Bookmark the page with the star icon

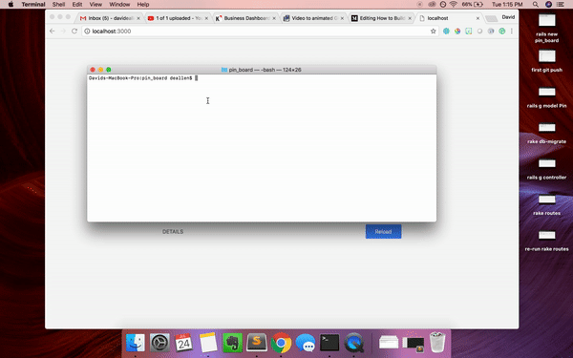click(x=433, y=32)
